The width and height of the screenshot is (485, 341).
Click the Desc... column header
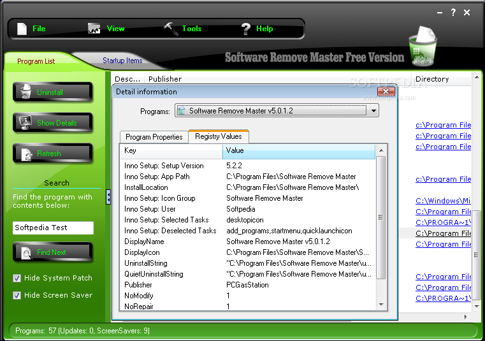coord(127,79)
